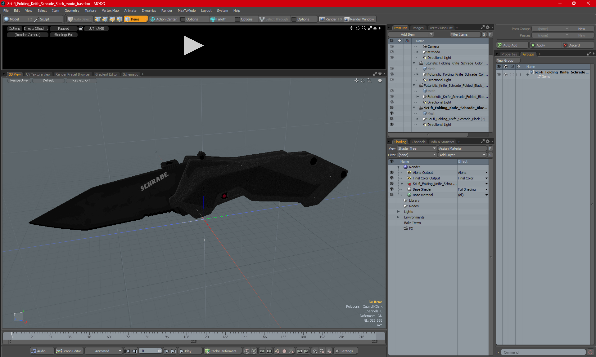
Task: Select Materials selection mode icon
Action: [119, 19]
